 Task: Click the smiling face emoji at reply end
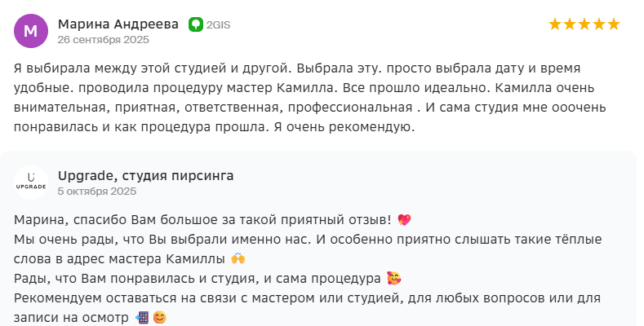pos(159,318)
